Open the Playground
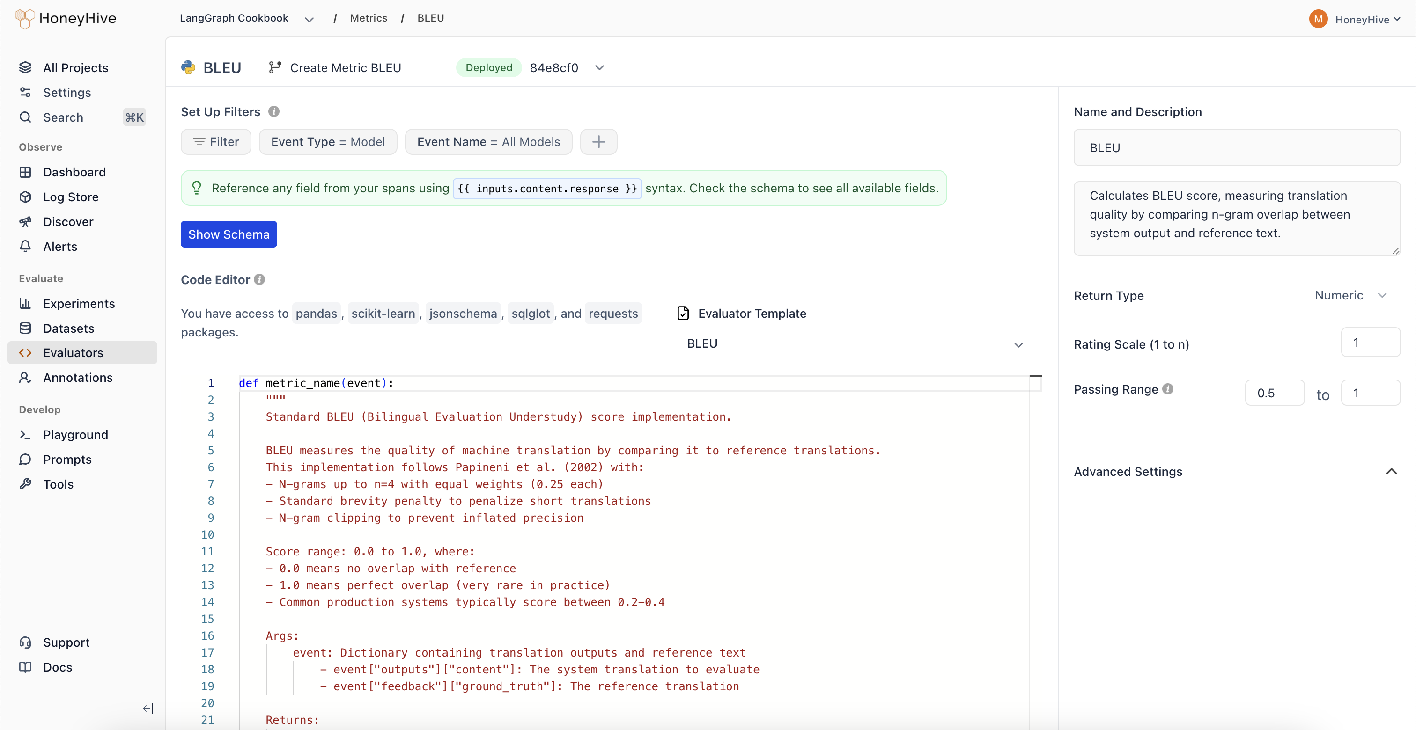 75,434
